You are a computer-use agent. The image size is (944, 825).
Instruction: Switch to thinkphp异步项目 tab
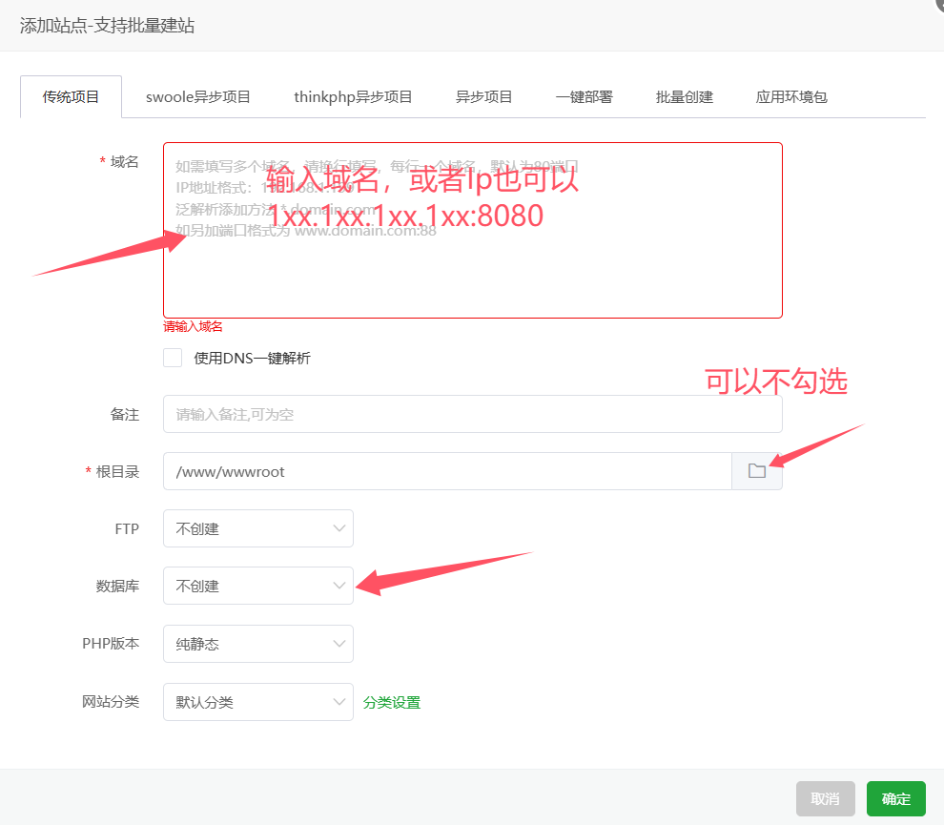353,97
